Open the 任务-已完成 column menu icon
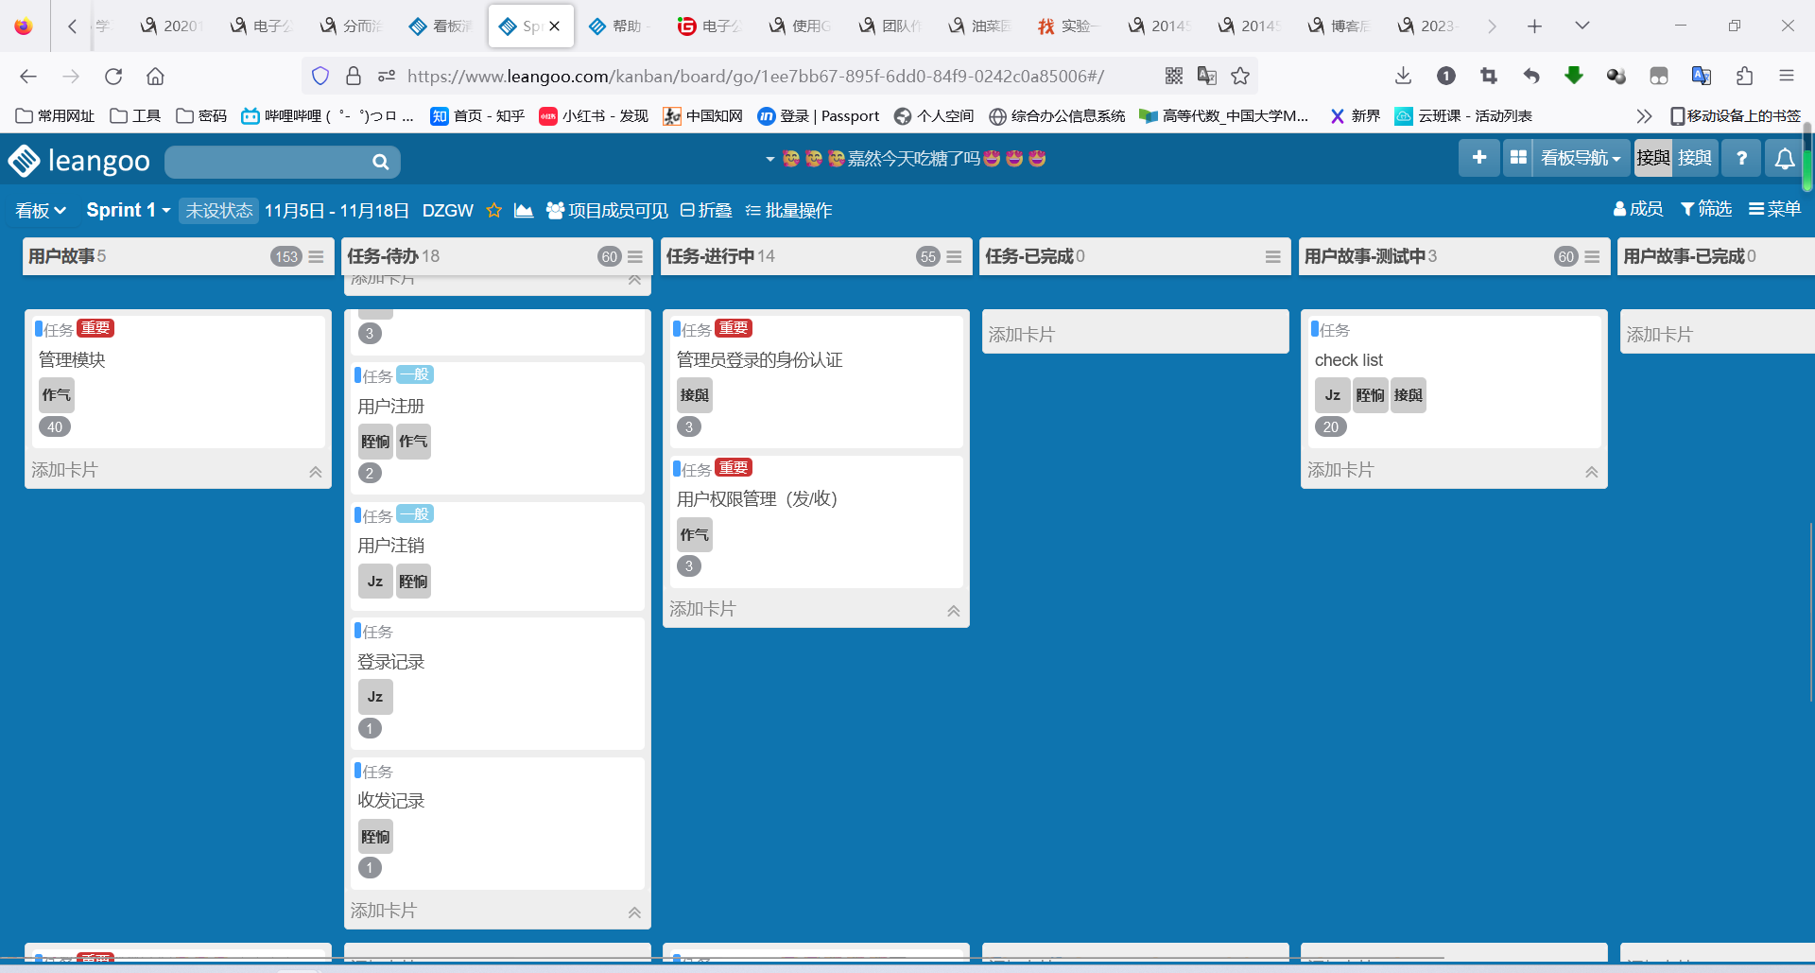Screen dimensions: 1815x973 pyautogui.click(x=1273, y=256)
